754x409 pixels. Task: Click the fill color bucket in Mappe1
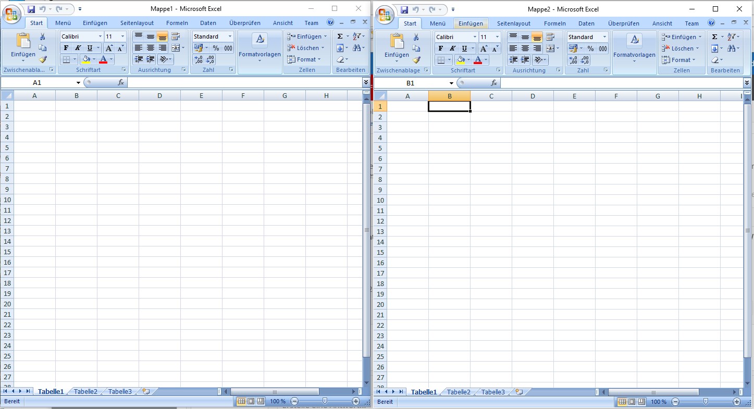pos(86,59)
